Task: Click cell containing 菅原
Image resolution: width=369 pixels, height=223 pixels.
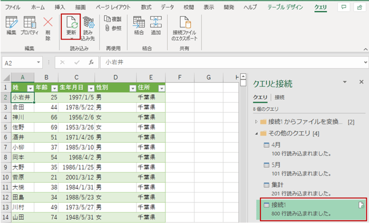Action: pyautogui.click(x=23, y=177)
